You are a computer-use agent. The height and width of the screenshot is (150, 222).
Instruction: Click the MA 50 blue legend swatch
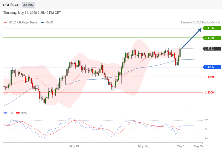pos(42,22)
